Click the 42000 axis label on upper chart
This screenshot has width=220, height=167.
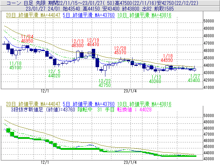point(209,80)
